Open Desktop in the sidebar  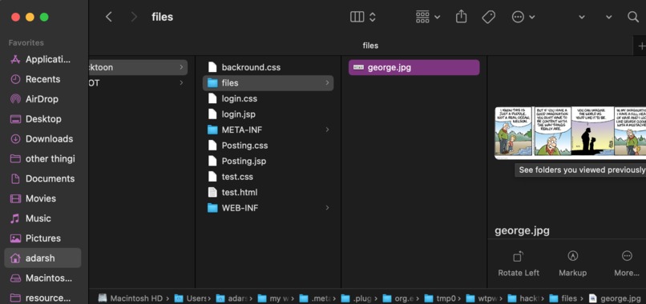42,119
